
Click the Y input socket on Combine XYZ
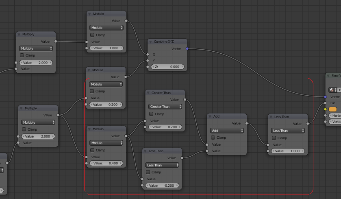click(148, 61)
